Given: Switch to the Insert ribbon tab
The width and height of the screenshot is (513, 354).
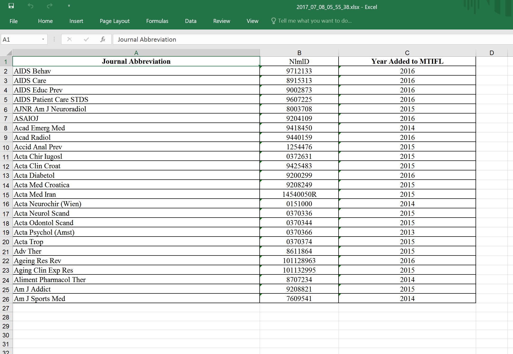Looking at the screenshot, I should coord(76,21).
